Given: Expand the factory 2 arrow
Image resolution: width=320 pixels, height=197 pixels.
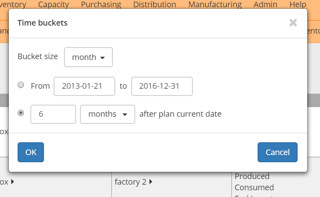Looking at the screenshot, I should pyautogui.click(x=151, y=182).
